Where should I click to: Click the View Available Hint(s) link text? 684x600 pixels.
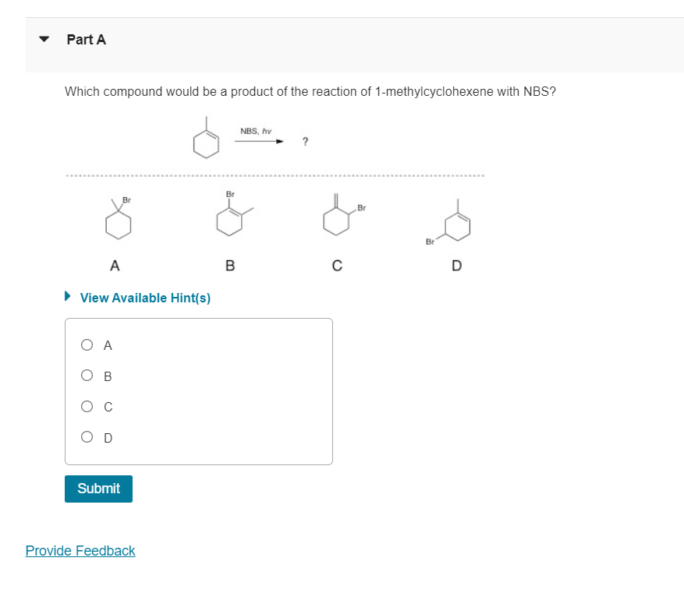(144, 297)
